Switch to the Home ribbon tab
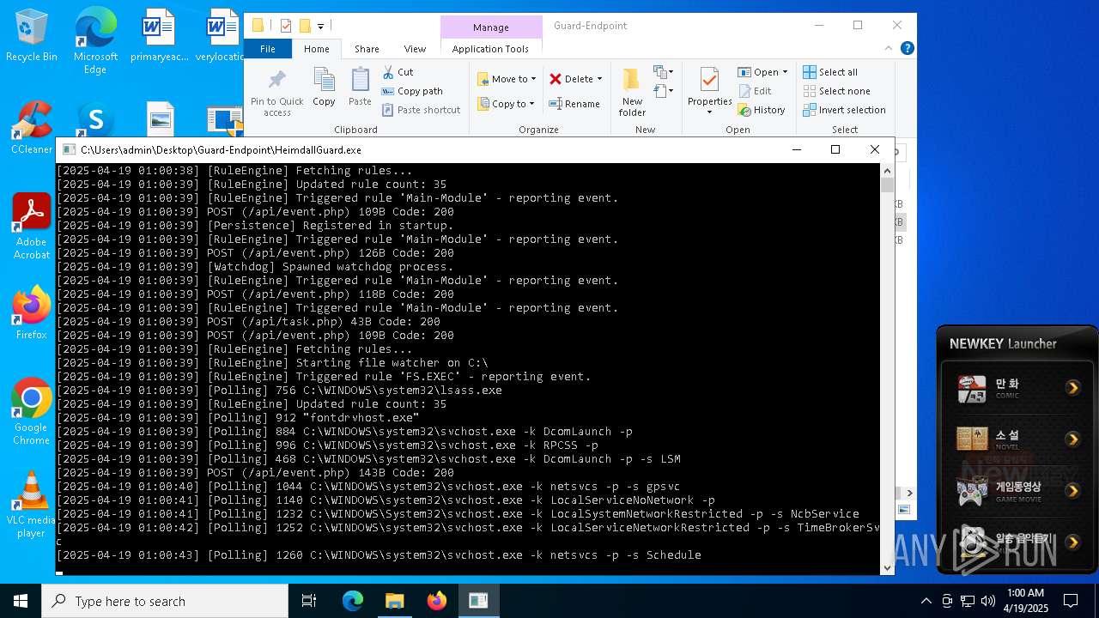 tap(317, 49)
